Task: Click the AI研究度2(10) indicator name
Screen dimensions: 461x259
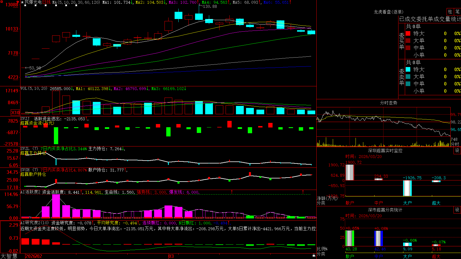Action: point(35,223)
